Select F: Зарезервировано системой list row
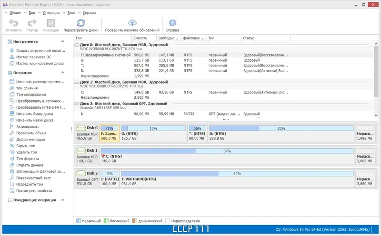 pyautogui.click(x=223, y=55)
